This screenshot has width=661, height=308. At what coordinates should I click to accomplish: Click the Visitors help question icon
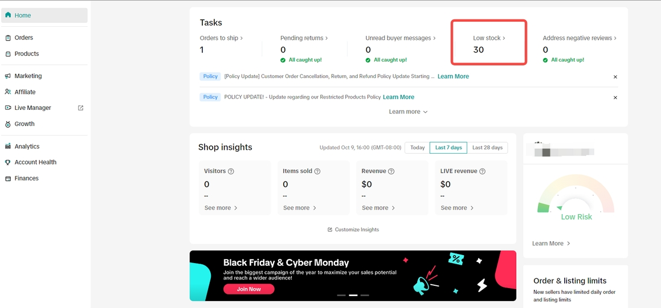click(231, 171)
